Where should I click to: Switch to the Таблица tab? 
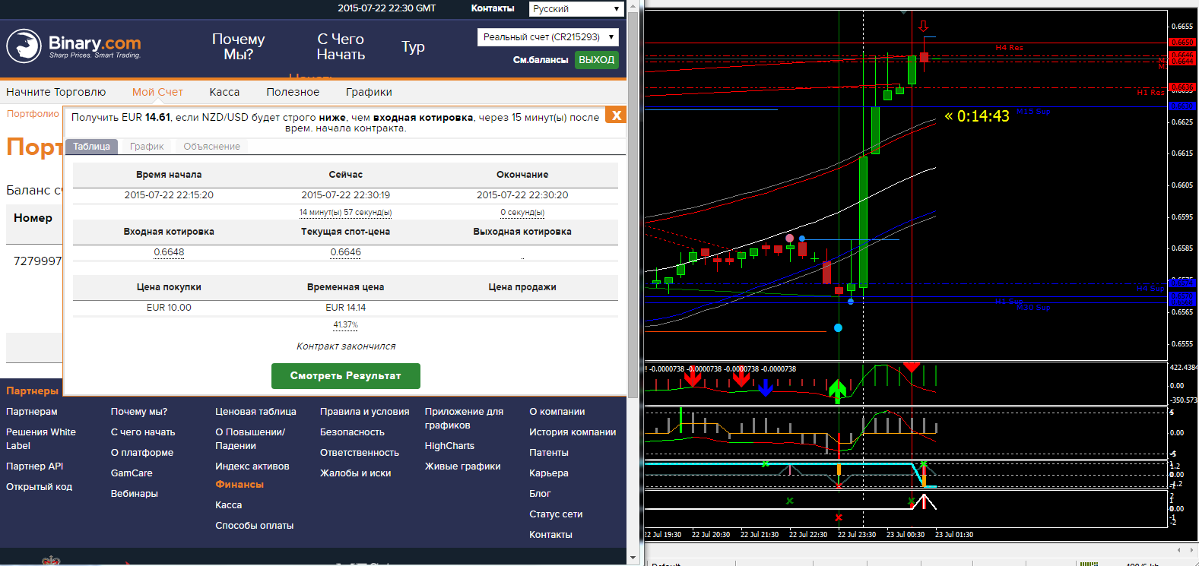tap(91, 147)
